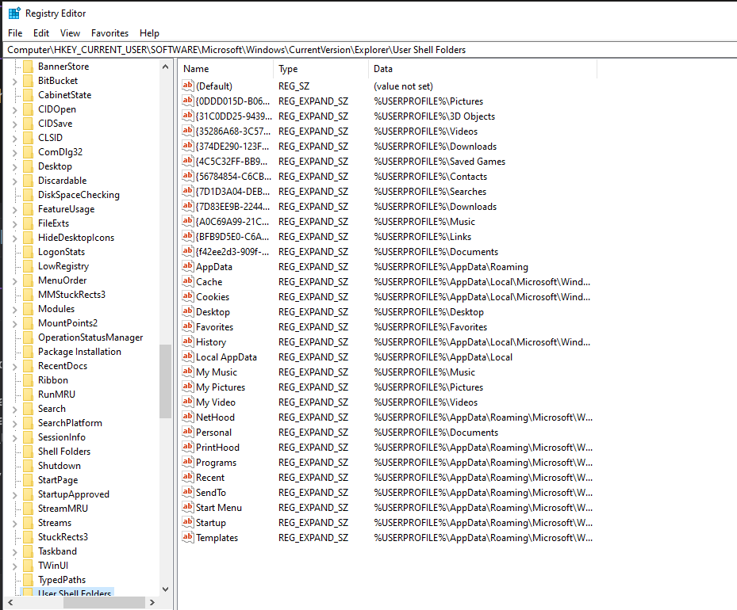Viewport: 737px width, 610px height.
Task: Expand the StartupApproved key
Action: click(14, 495)
